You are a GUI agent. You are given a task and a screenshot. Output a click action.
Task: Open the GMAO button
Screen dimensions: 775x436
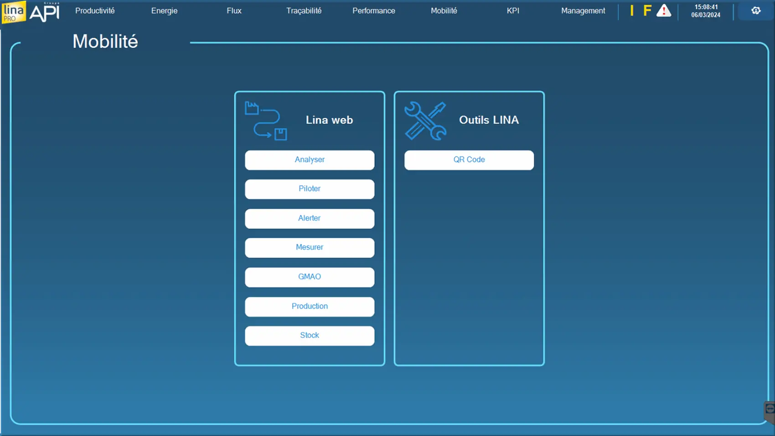point(310,277)
